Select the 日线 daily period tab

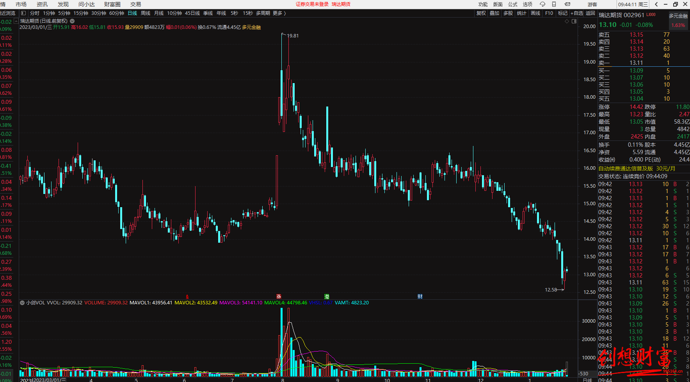133,13
